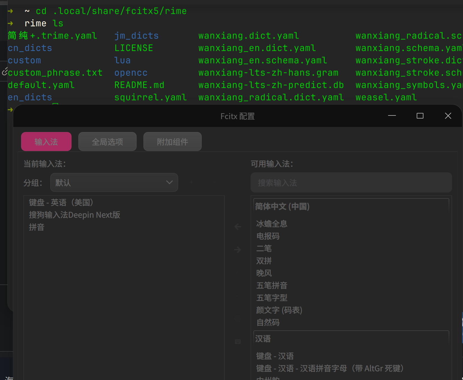Viewport: 463px width, 380px height.
Task: Click the opencc directory in terminal
Action: pyautogui.click(x=131, y=73)
